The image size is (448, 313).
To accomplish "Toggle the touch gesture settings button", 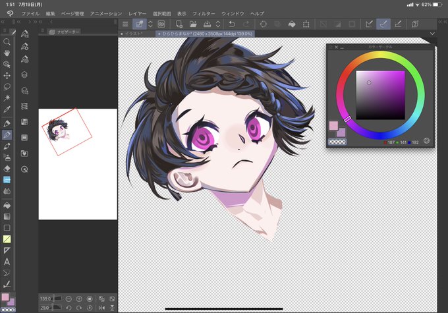I will point(140,24).
